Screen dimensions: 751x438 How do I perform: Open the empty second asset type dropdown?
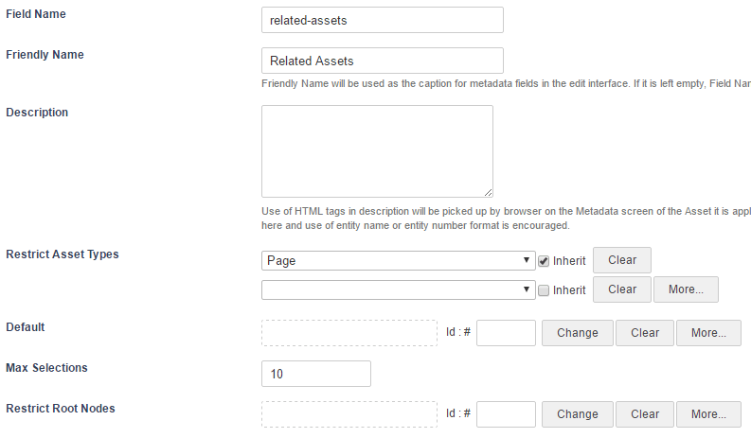click(398, 290)
